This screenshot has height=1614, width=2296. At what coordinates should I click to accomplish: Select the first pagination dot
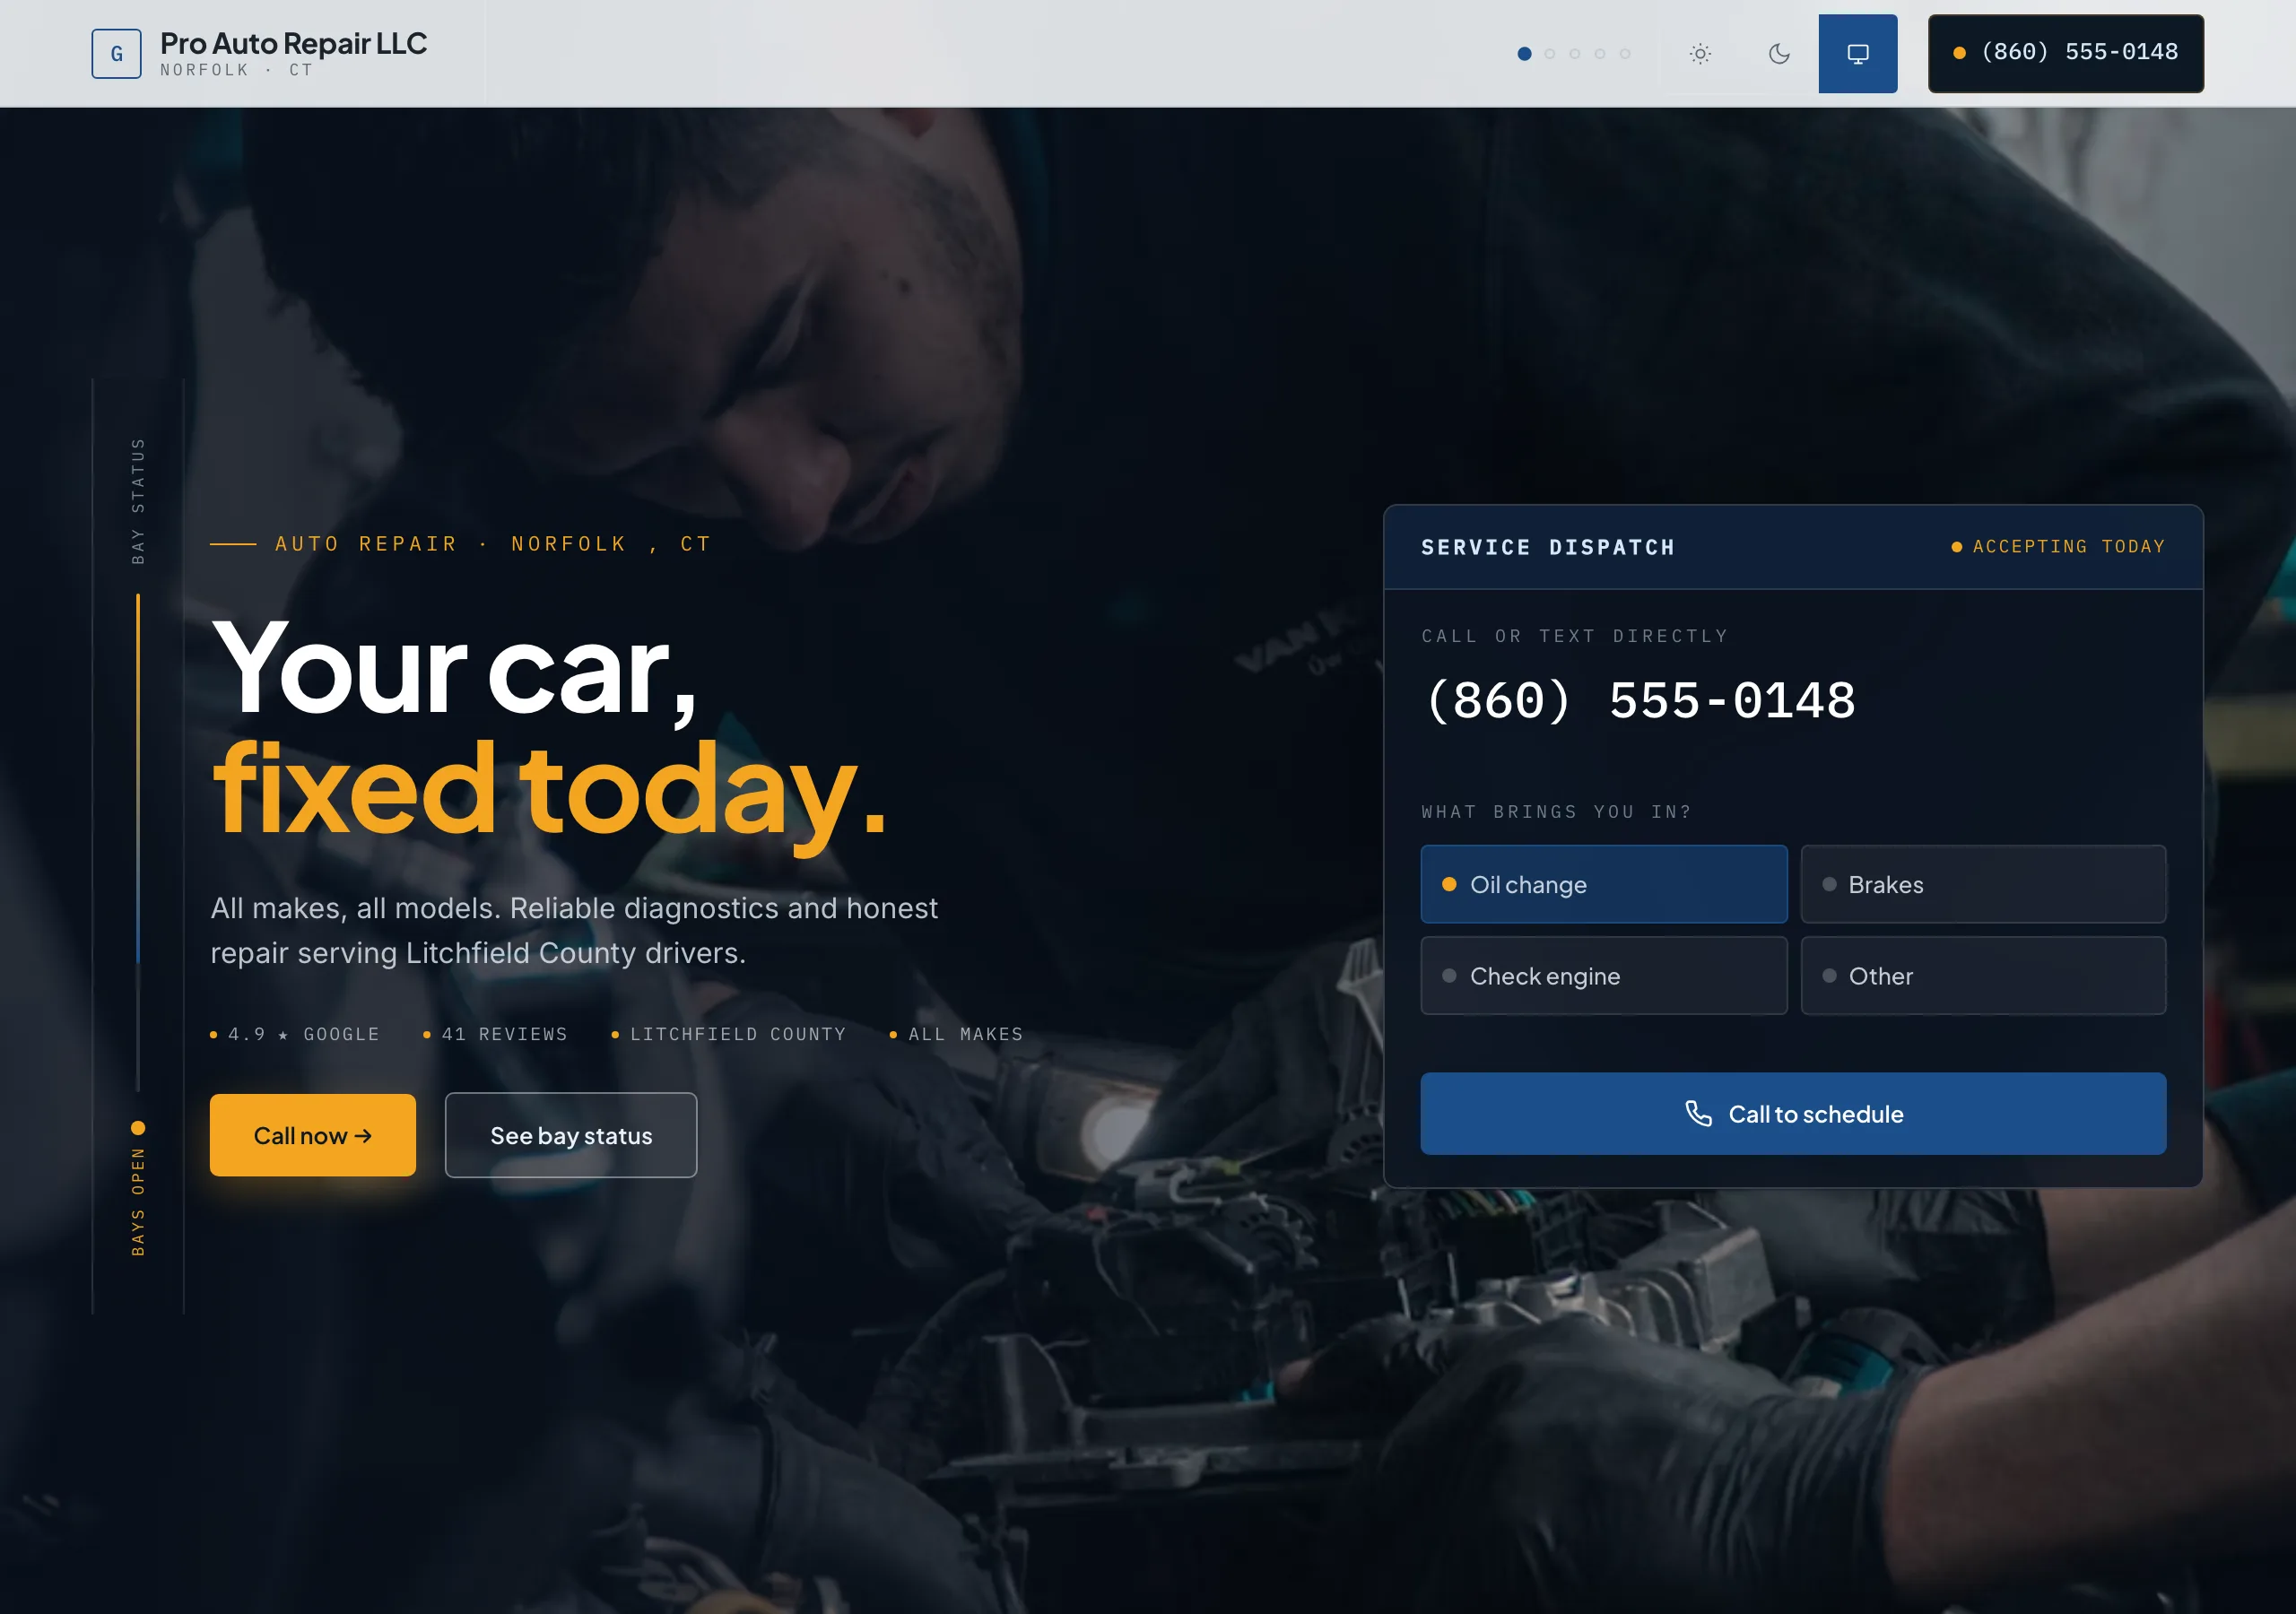click(1524, 54)
